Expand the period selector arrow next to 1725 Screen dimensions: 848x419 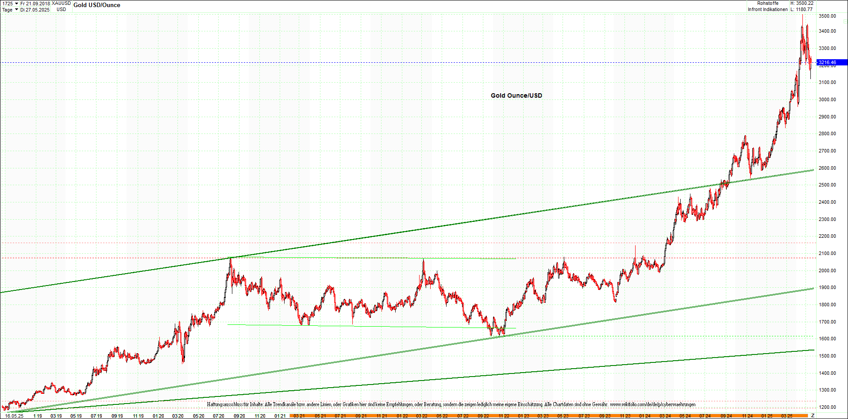15,3
